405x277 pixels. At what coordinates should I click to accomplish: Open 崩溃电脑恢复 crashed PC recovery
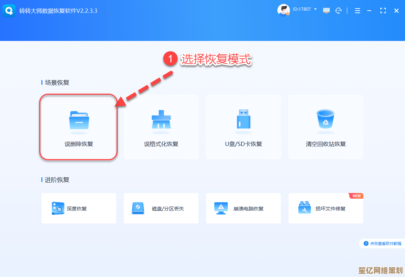click(x=243, y=208)
